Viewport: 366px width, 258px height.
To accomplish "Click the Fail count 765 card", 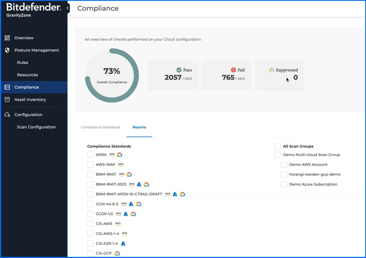I will (226, 76).
